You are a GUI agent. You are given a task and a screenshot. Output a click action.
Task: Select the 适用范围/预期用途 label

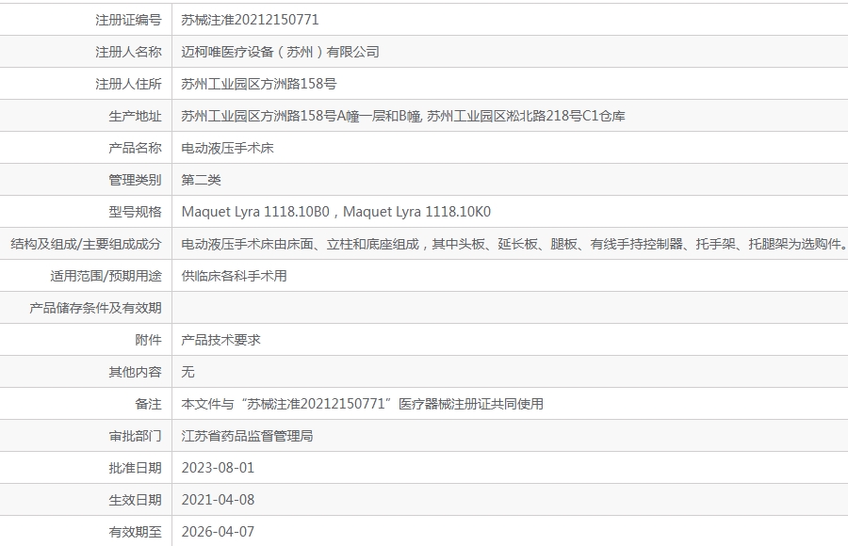[x=106, y=276]
